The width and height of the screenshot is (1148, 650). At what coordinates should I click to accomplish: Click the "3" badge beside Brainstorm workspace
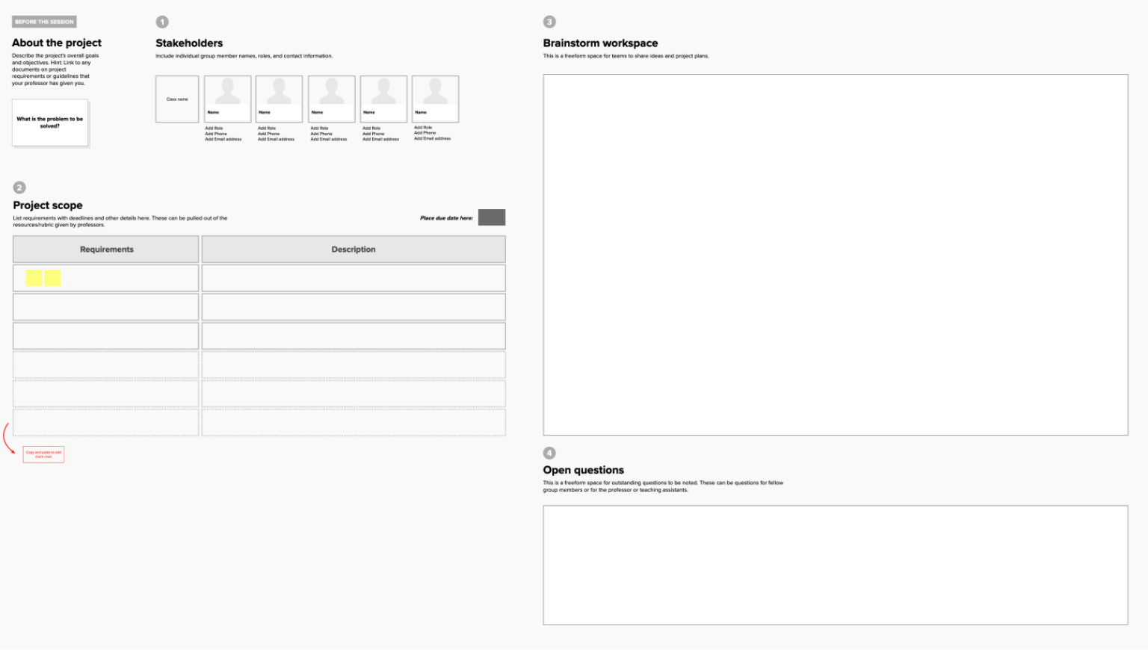549,22
